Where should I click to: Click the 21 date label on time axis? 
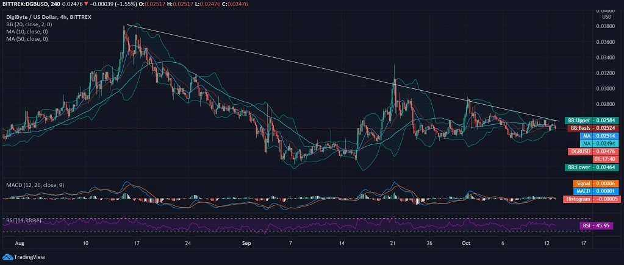point(393,242)
